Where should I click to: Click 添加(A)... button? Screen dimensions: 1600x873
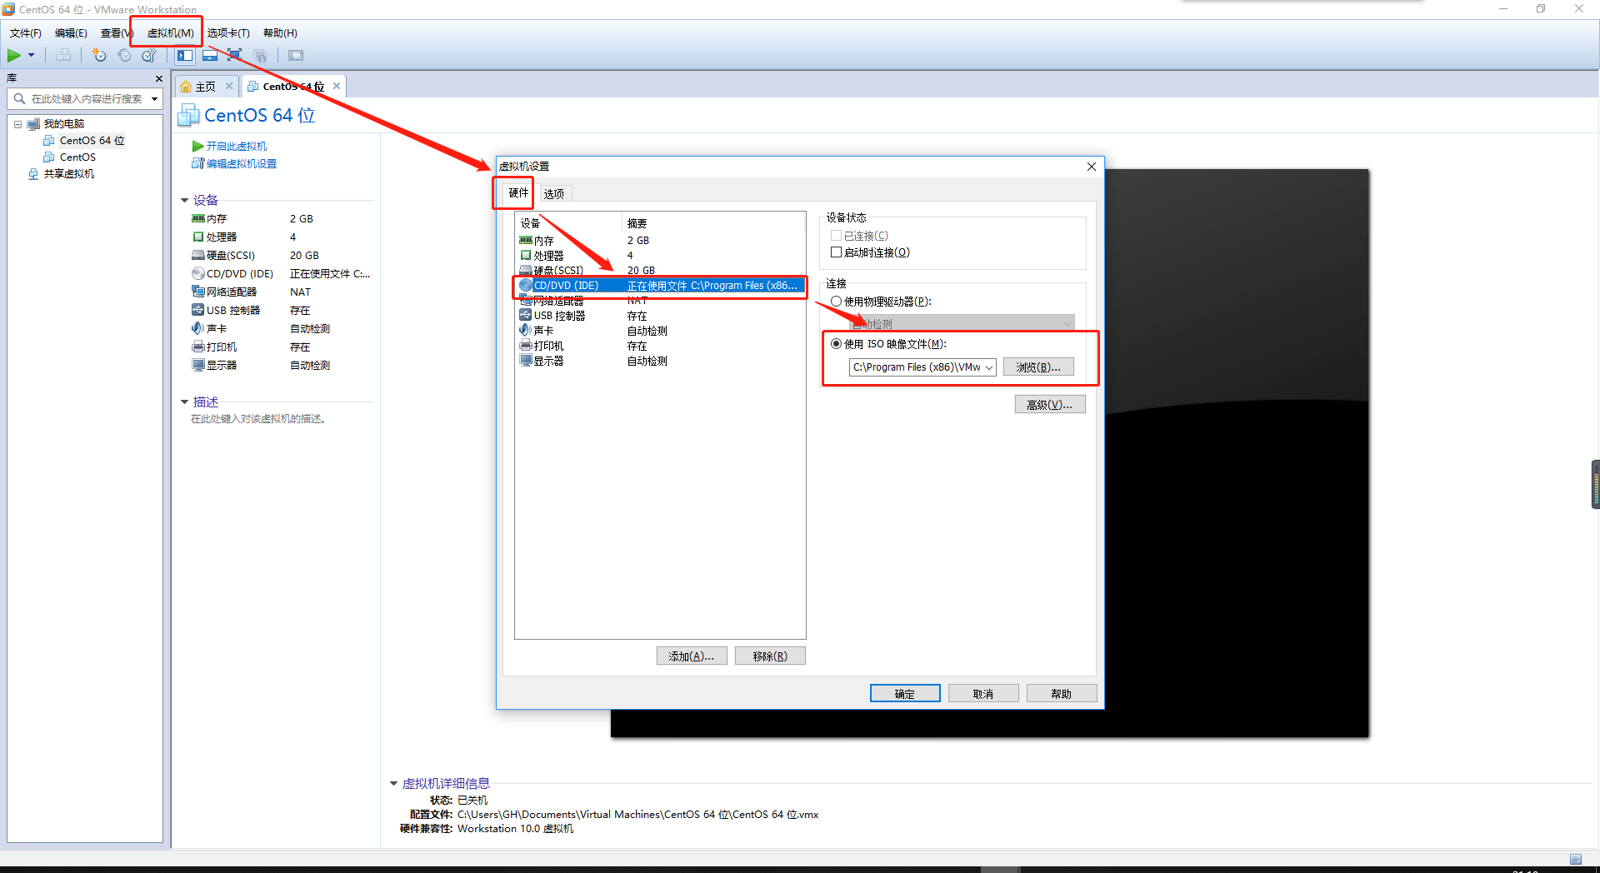[x=692, y=656]
